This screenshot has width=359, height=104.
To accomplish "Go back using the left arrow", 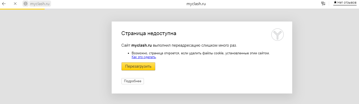I will (4, 4).
